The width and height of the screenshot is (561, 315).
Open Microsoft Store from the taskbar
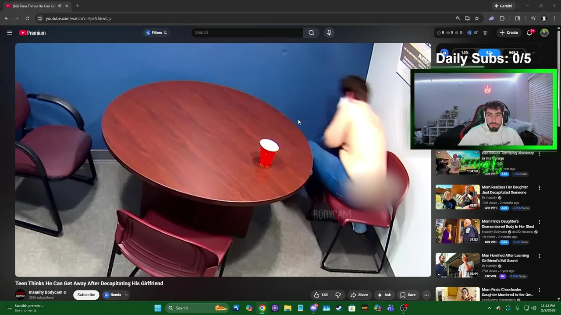(352, 308)
